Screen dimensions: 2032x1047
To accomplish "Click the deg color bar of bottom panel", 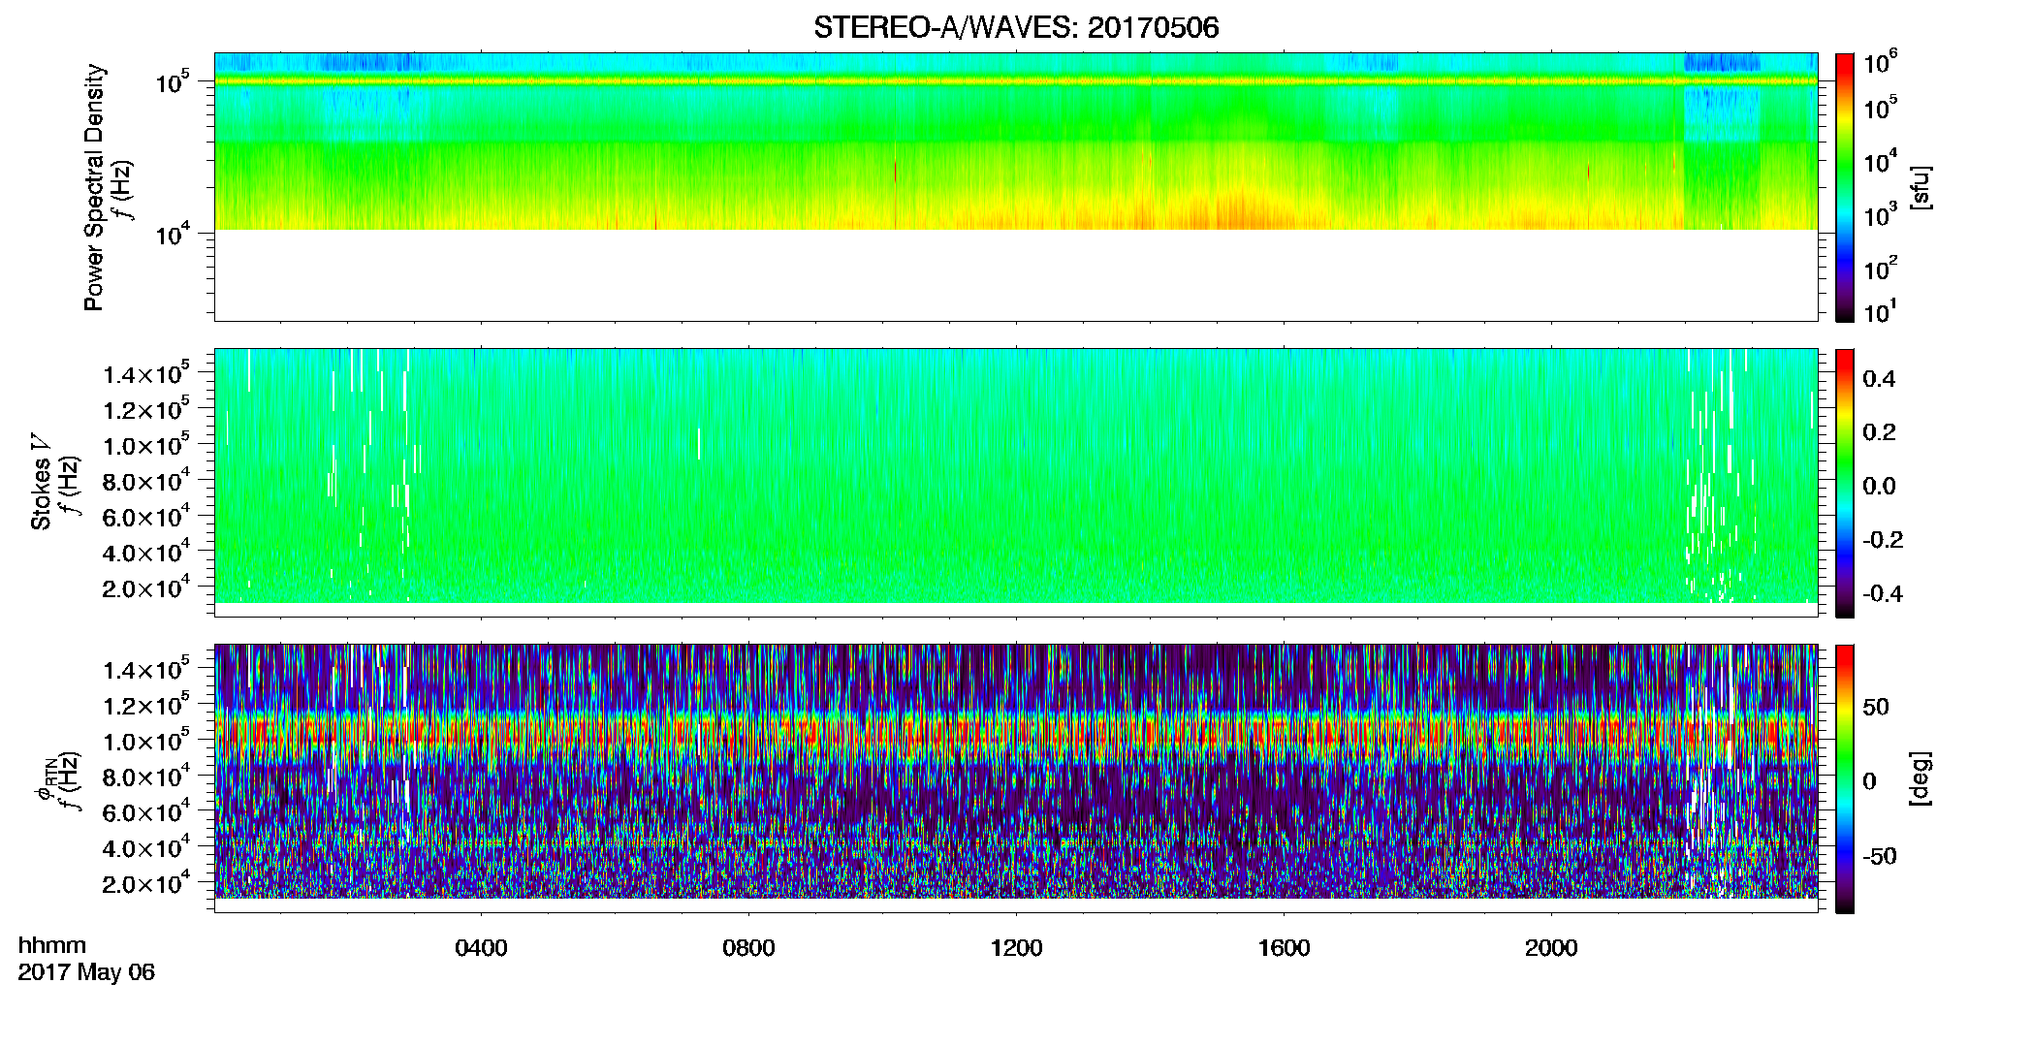I will coord(1844,778).
